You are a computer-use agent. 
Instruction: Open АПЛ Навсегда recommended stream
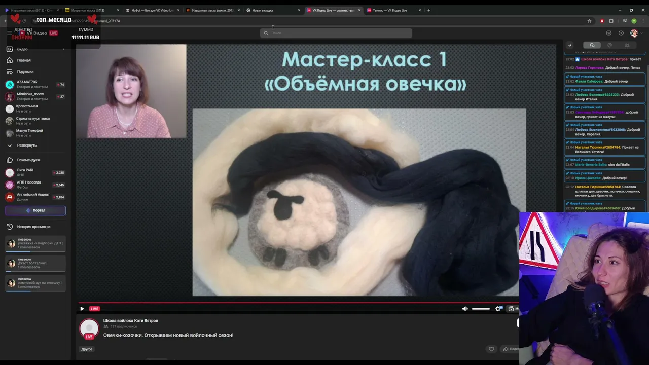[x=35, y=185]
